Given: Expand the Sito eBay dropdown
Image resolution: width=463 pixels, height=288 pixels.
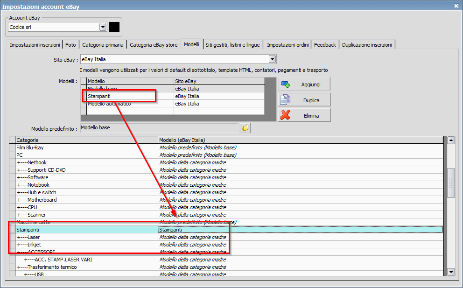Looking at the screenshot, I should 272,59.
